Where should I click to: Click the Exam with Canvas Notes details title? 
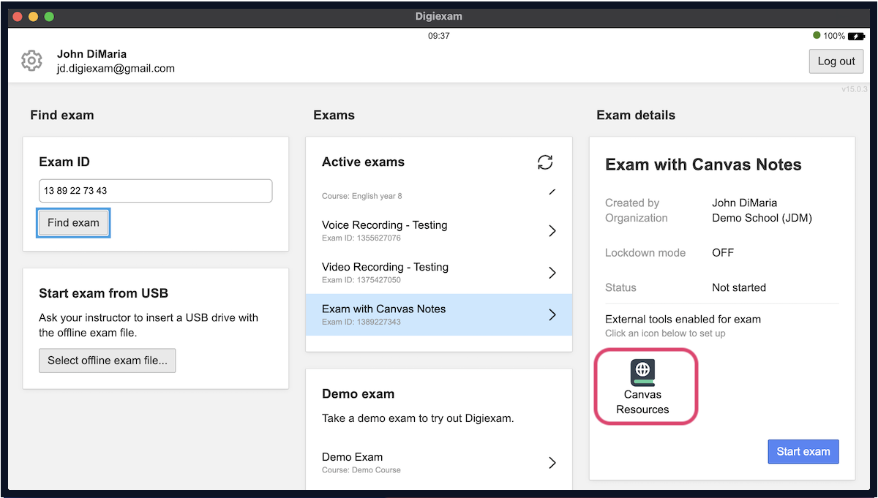tap(703, 165)
